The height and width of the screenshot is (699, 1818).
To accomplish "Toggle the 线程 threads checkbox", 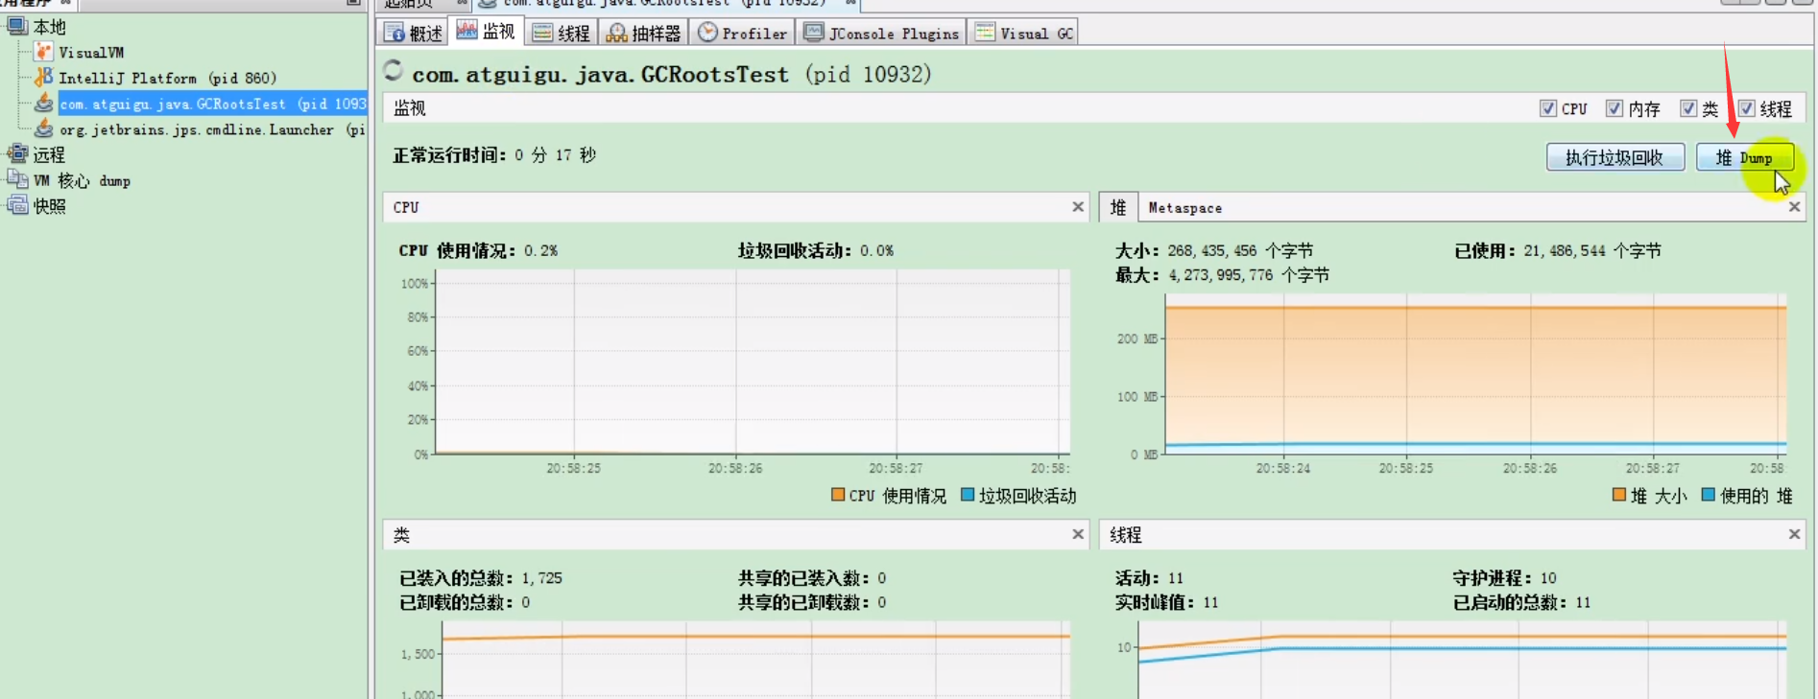I will [x=1746, y=108].
